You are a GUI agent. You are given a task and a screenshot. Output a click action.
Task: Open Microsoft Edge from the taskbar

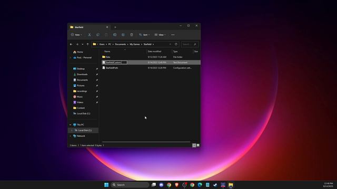[200, 185]
